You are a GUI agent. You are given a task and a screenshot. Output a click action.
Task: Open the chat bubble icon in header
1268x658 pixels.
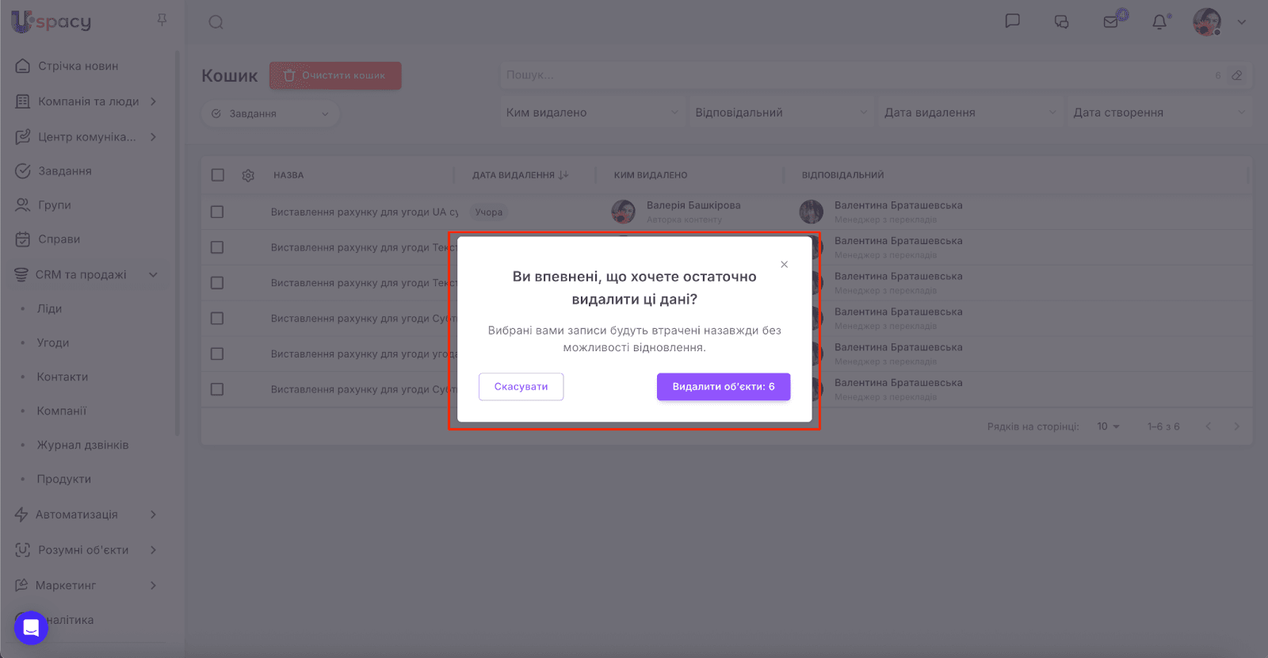tap(1012, 21)
